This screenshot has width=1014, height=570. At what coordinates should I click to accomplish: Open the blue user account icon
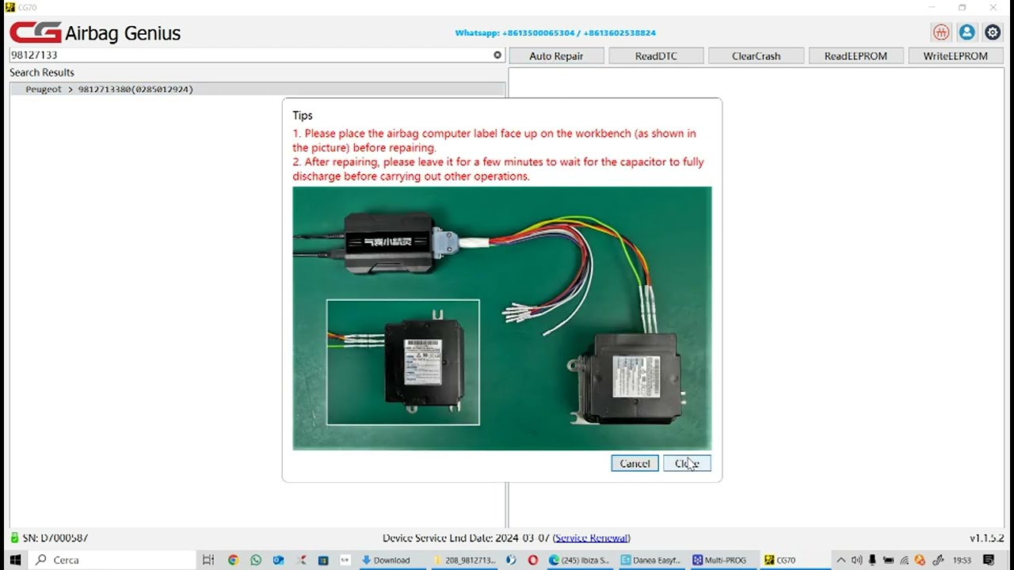coord(966,32)
